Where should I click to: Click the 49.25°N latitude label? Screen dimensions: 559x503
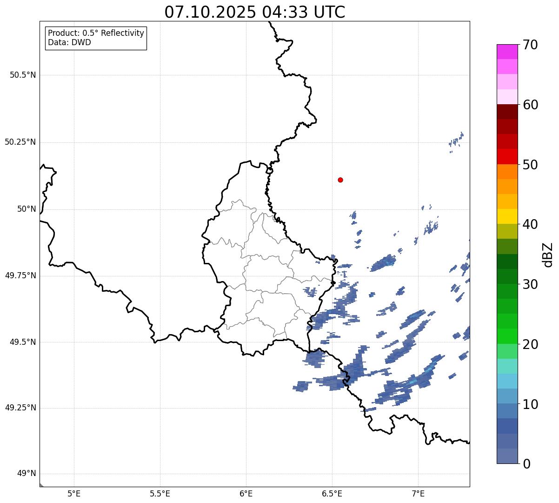(20, 408)
